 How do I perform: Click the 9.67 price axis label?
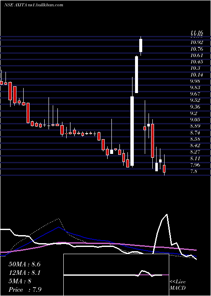(195, 94)
